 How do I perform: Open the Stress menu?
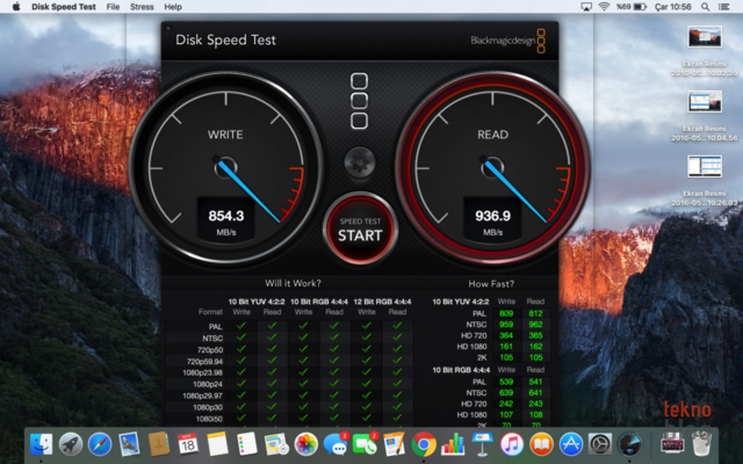[141, 7]
